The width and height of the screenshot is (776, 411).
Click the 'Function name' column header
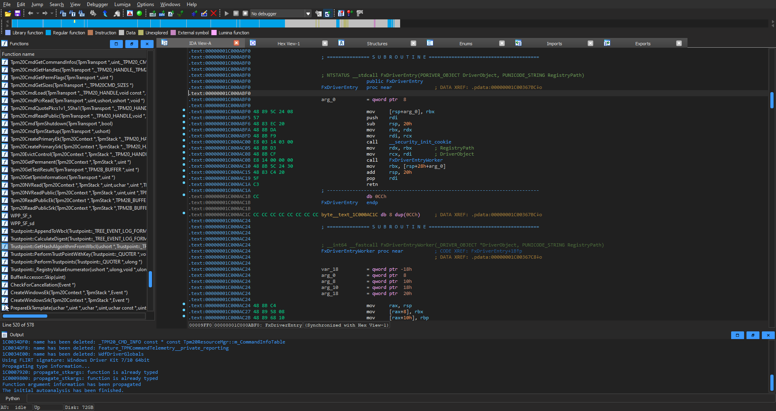point(74,54)
